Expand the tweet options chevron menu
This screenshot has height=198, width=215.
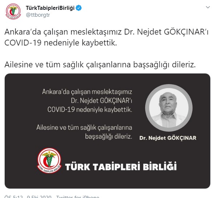208,7
